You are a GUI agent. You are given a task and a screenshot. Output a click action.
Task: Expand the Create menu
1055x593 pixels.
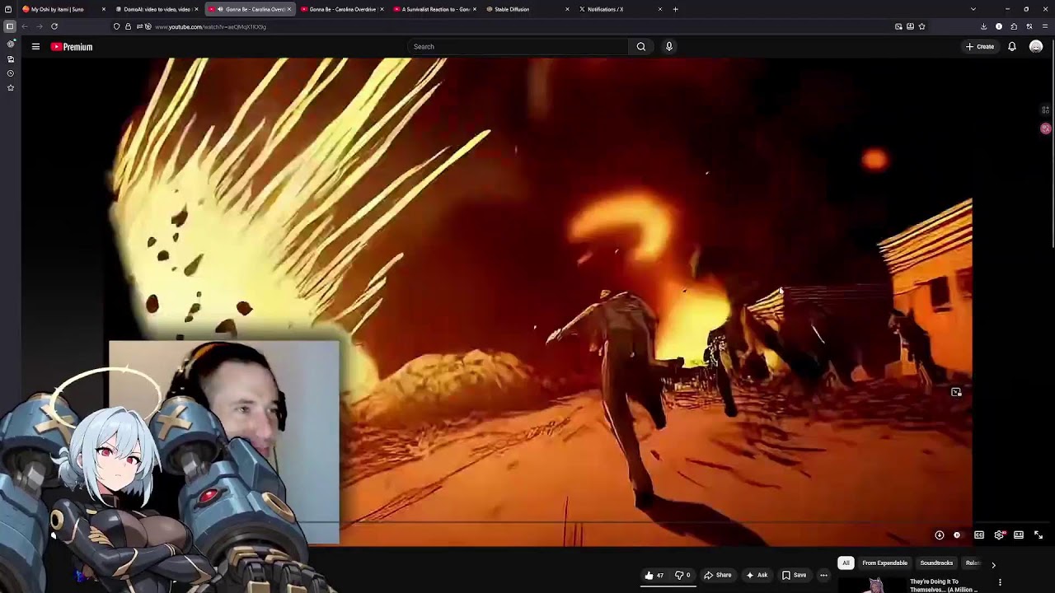pos(980,46)
